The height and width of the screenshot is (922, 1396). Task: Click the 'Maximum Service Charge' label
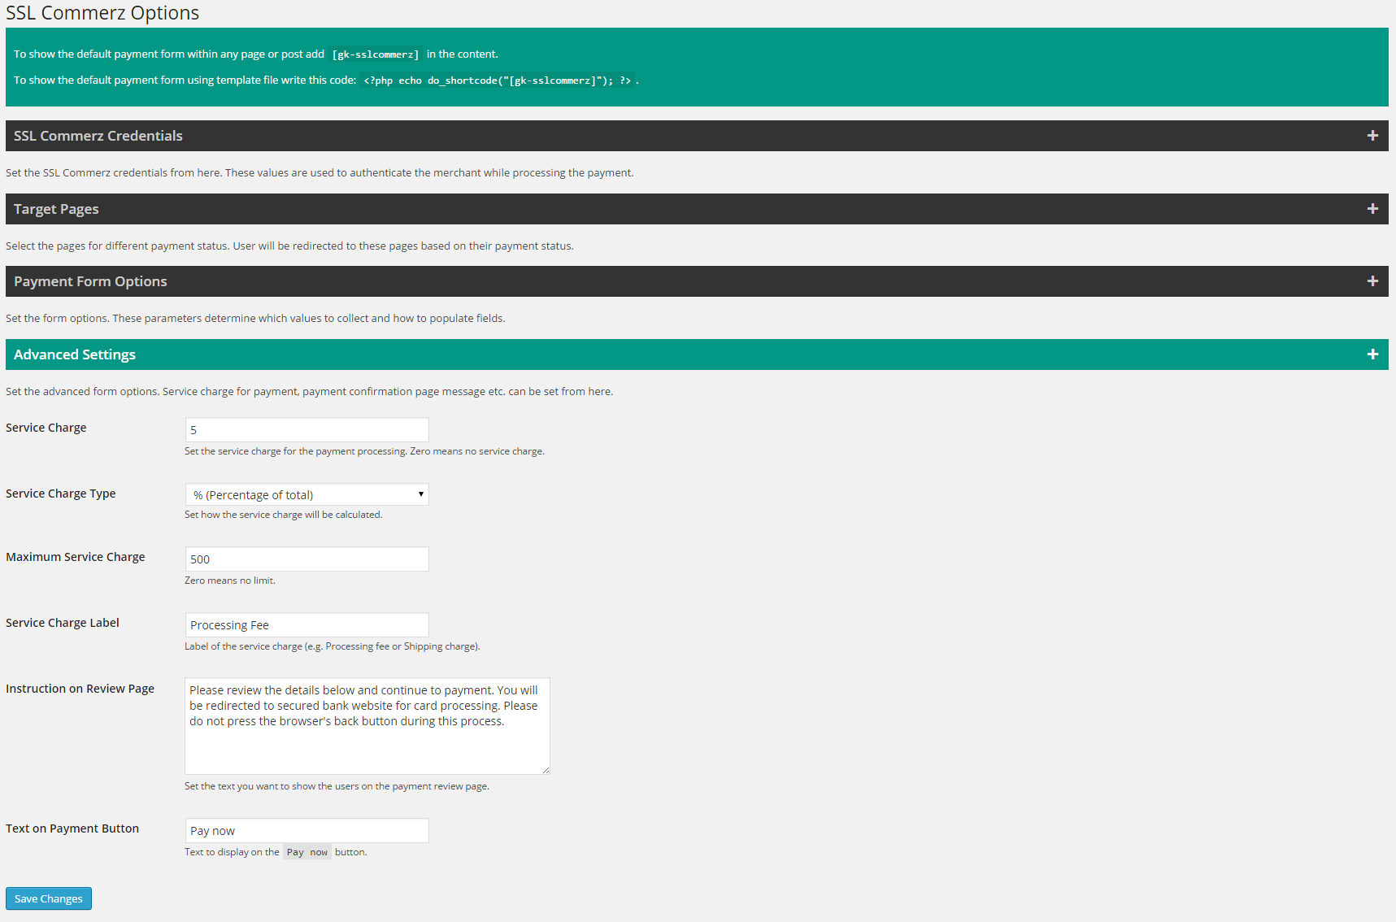76,557
